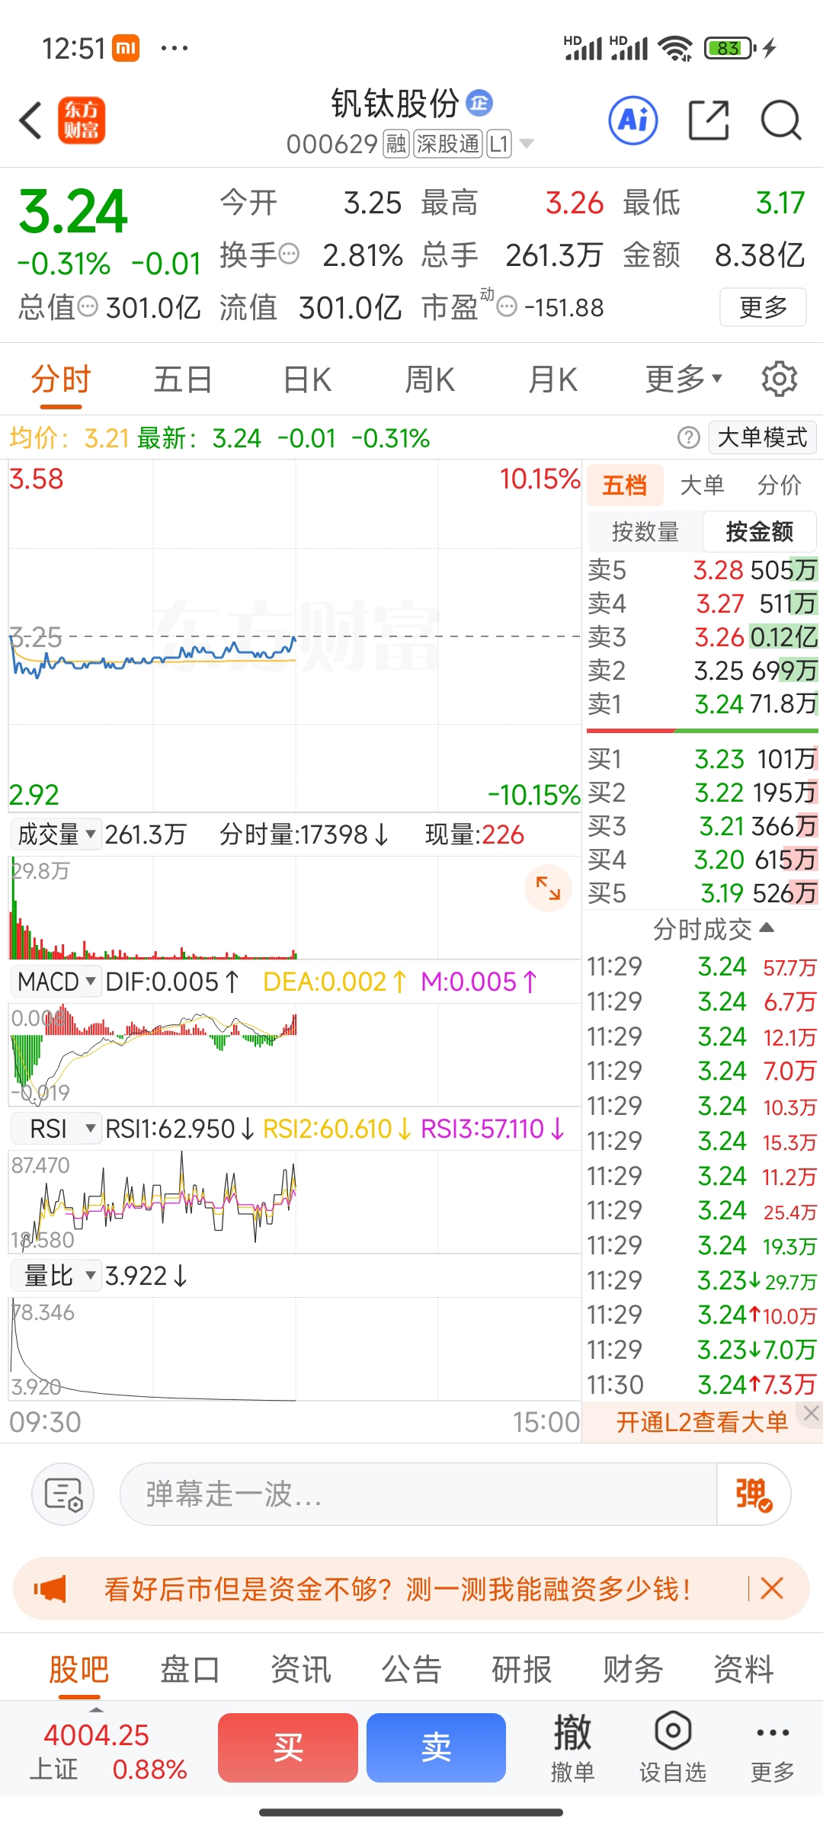This screenshot has height=1829, width=823.
Task: Tap 更多 quote details button
Action: pyautogui.click(x=763, y=307)
